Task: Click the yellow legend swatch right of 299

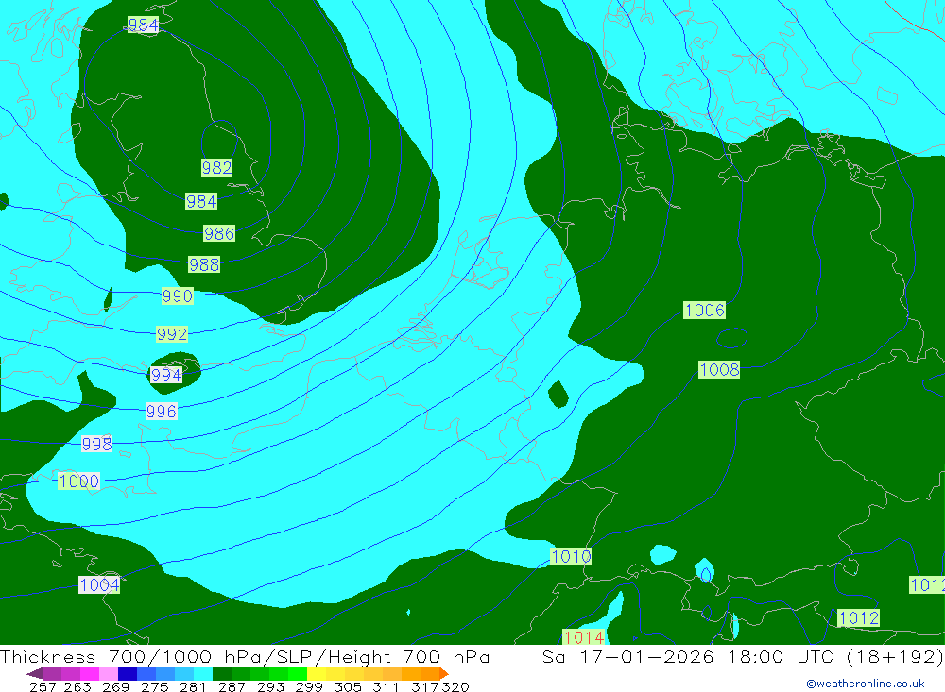Action: (x=317, y=673)
